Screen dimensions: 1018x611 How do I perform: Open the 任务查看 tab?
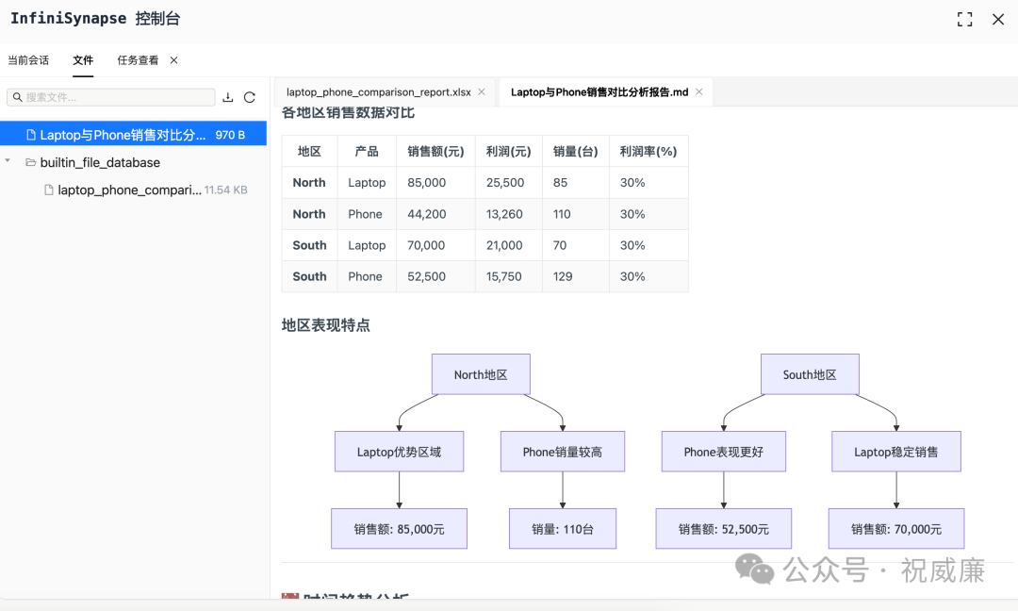(138, 60)
